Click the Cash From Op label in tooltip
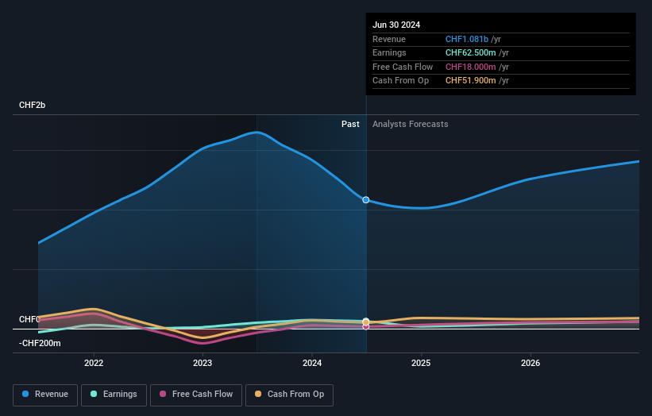 (400, 81)
